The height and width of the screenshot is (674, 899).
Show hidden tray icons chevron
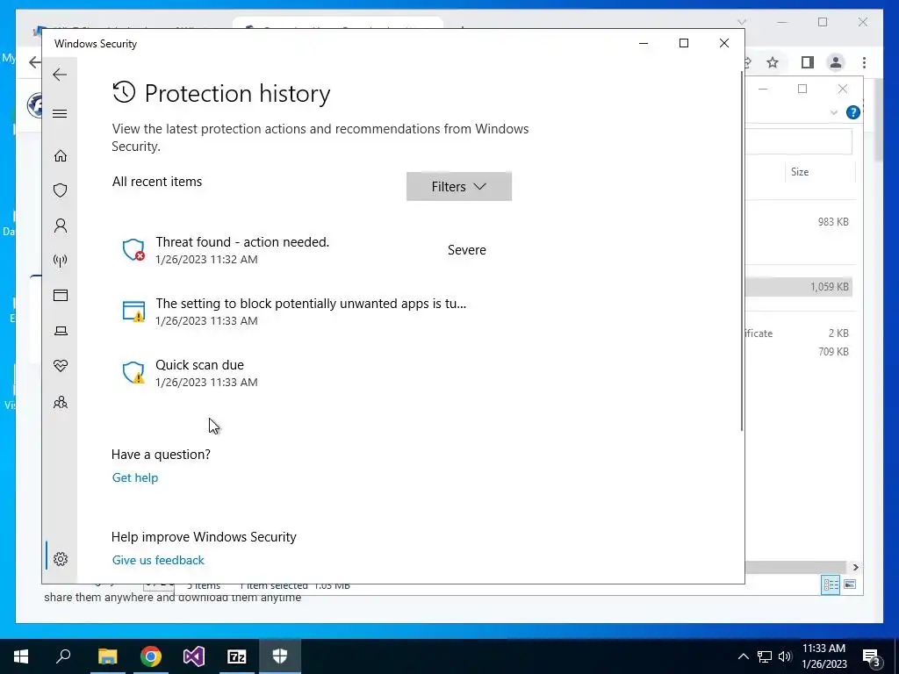click(x=743, y=656)
